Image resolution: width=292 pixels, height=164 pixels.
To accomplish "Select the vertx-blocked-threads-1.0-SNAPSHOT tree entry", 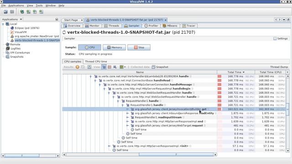I will (37, 41).
